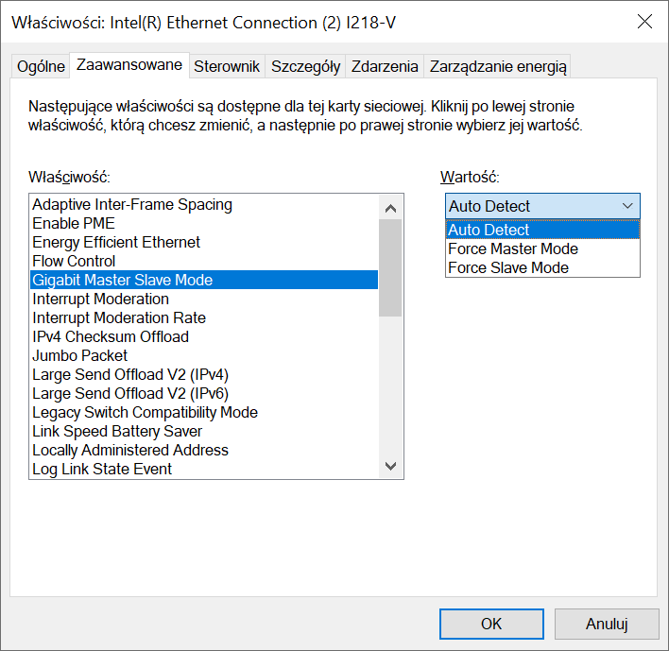The width and height of the screenshot is (669, 651).
Task: Choose Force Slave Mode option
Action: point(507,267)
